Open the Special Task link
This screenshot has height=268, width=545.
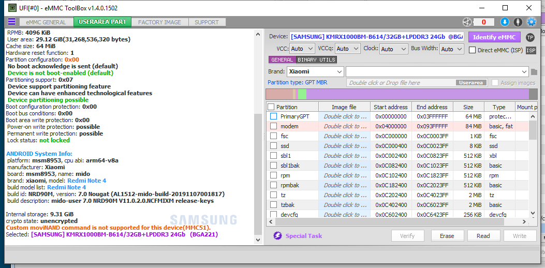coord(304,236)
